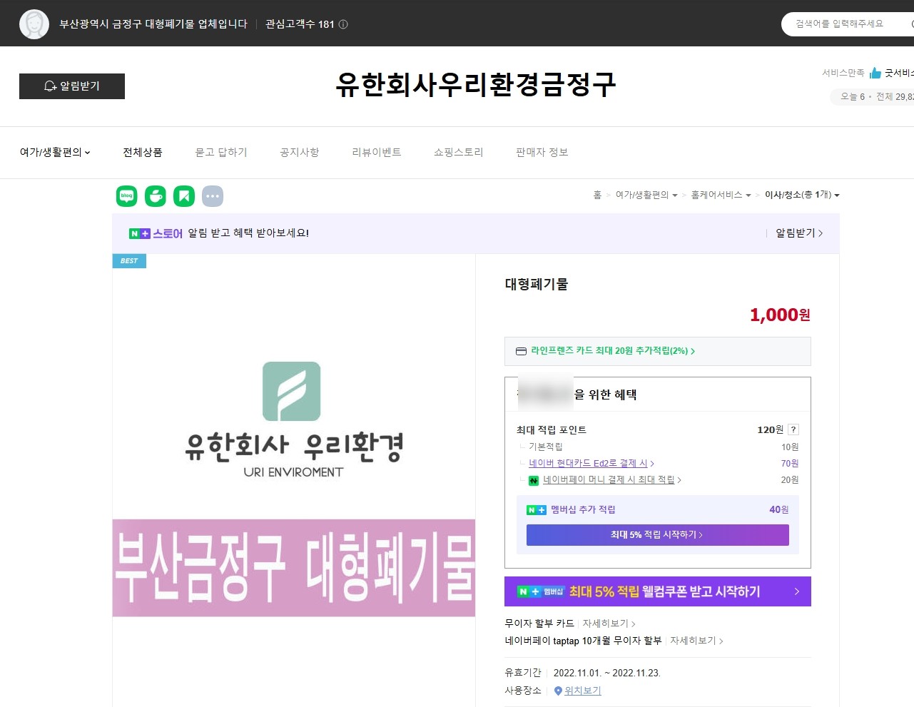Click 알림받기 link in the banner
914x707 pixels.
(799, 233)
